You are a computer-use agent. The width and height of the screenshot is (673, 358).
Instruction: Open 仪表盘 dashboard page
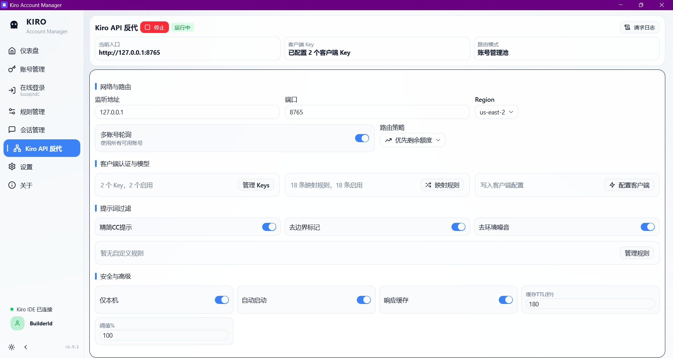click(42, 51)
